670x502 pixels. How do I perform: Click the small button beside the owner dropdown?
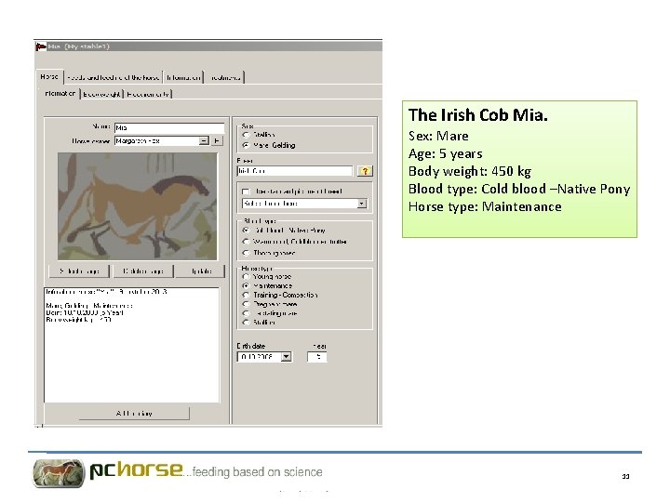tap(218, 141)
